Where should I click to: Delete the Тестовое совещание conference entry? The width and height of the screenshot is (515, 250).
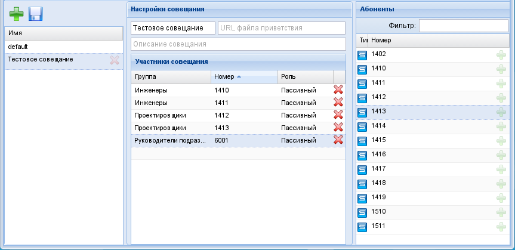point(115,60)
